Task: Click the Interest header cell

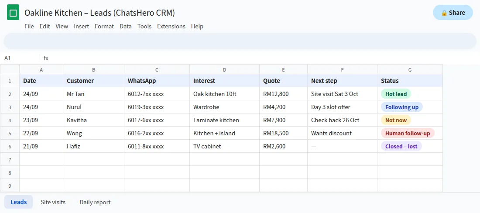Action: click(x=224, y=81)
